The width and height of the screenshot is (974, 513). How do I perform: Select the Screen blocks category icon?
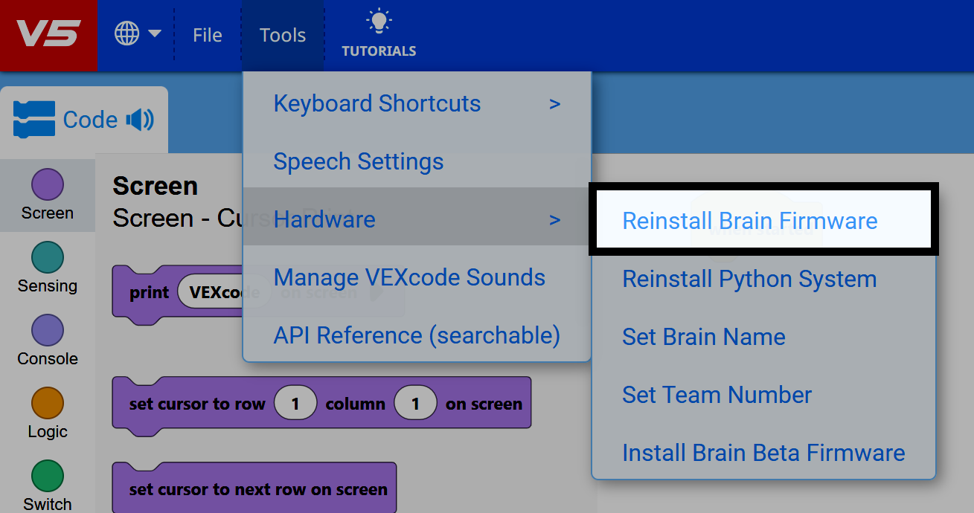point(47,184)
